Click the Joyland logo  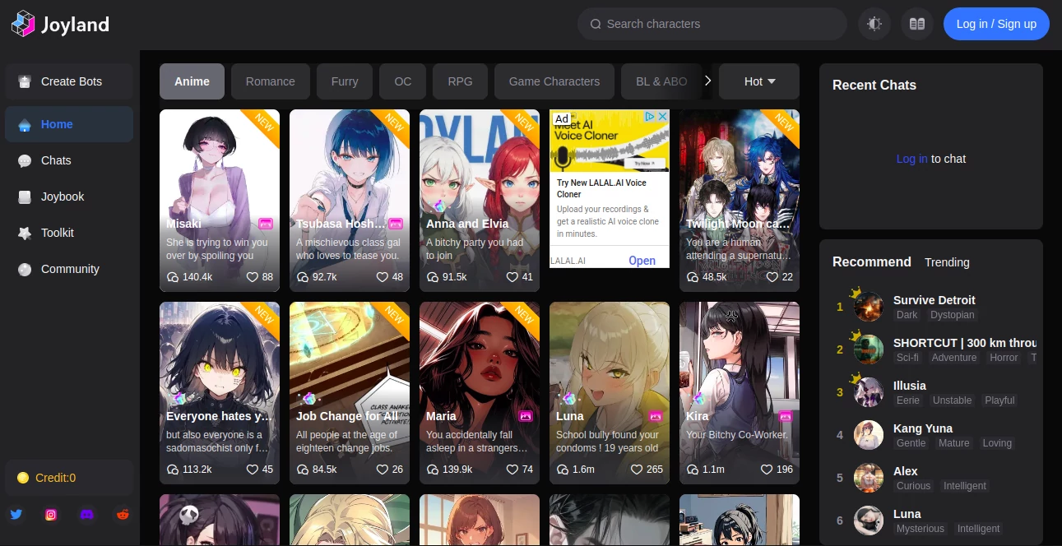pyautogui.click(x=60, y=24)
